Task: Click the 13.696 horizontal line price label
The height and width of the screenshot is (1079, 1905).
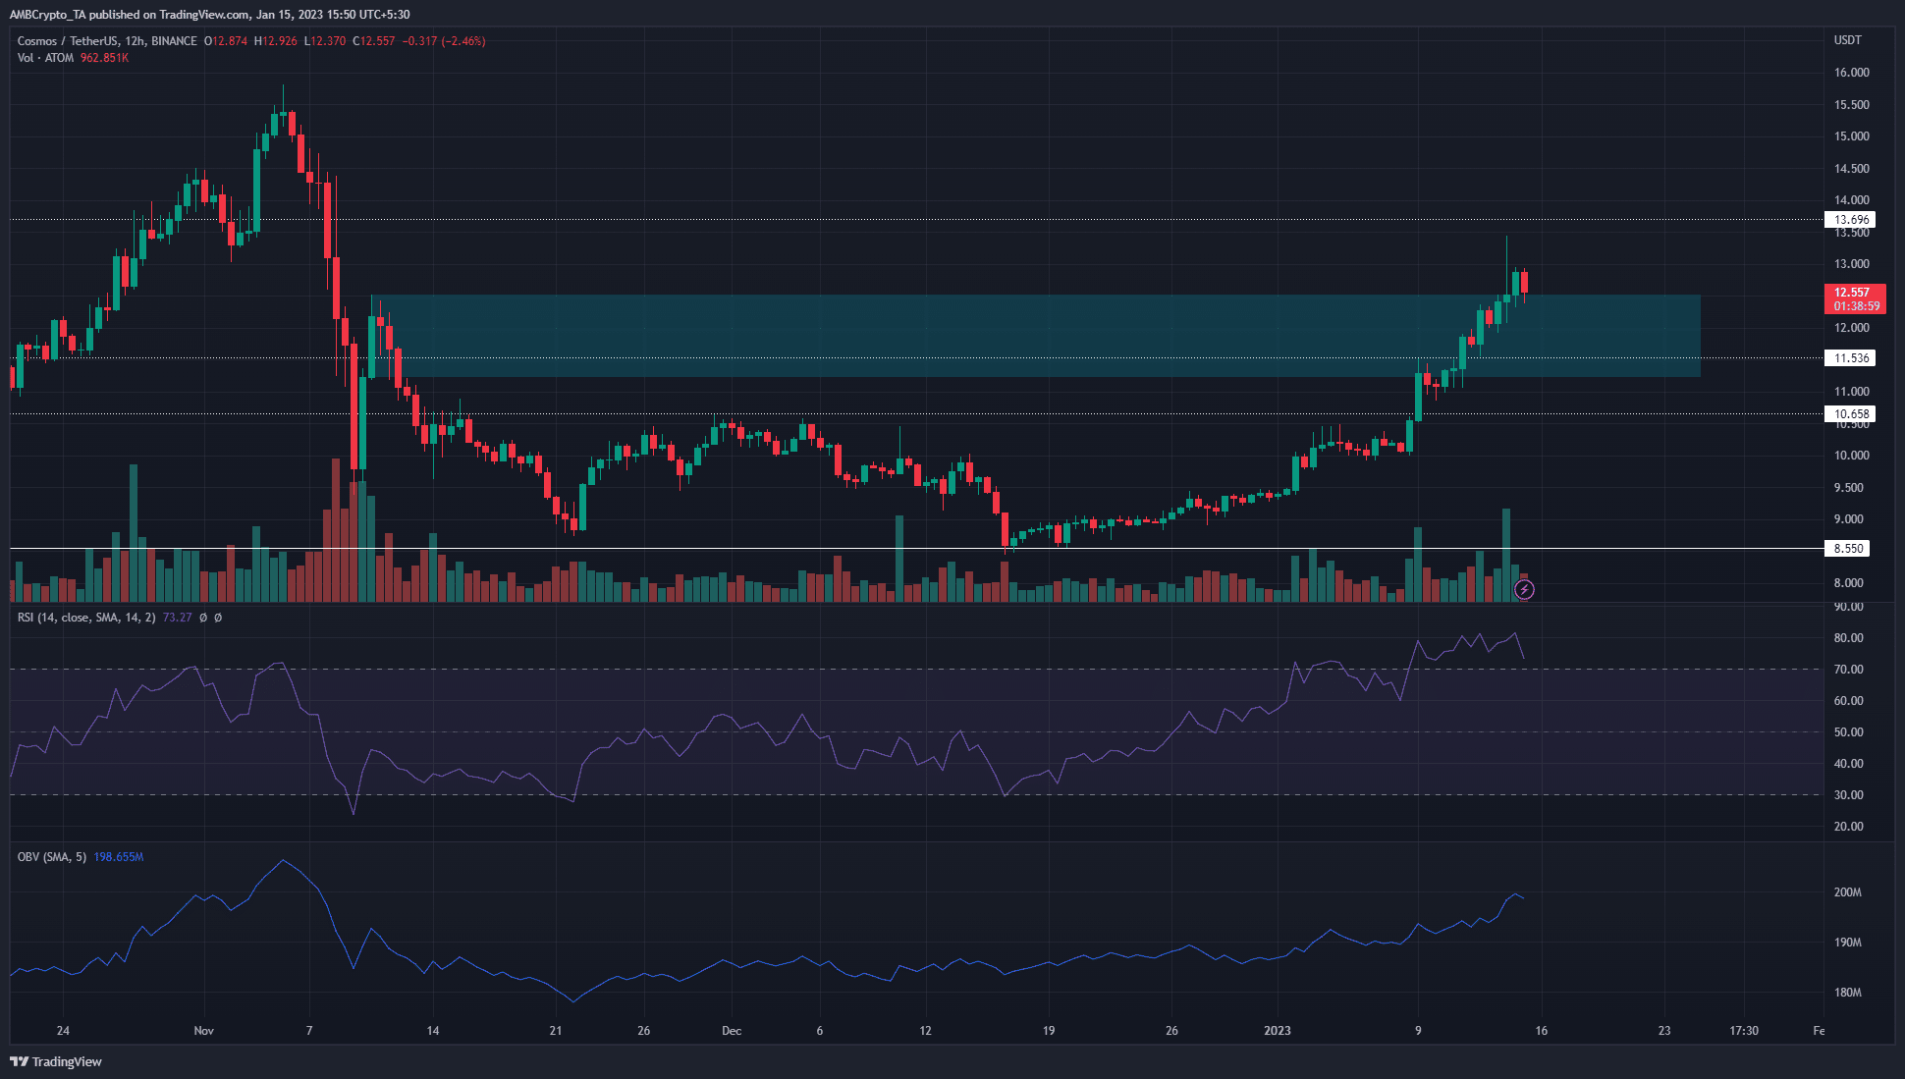Action: pyautogui.click(x=1850, y=220)
